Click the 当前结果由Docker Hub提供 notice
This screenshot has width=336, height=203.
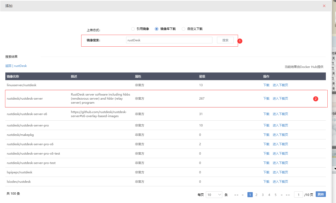[304, 67]
